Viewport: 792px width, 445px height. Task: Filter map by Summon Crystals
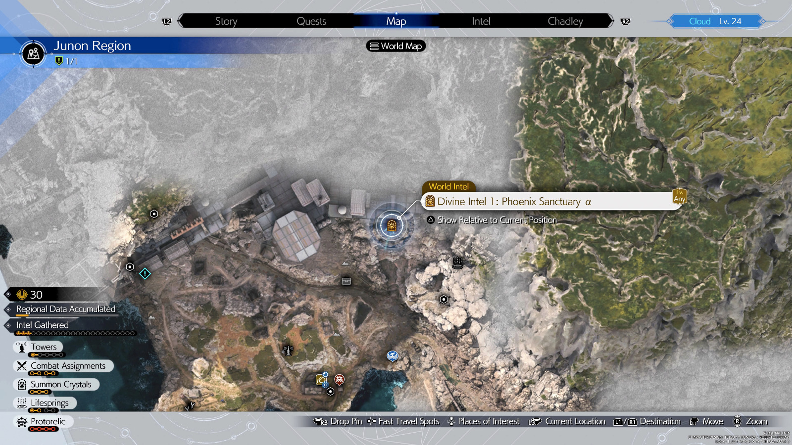tap(60, 384)
